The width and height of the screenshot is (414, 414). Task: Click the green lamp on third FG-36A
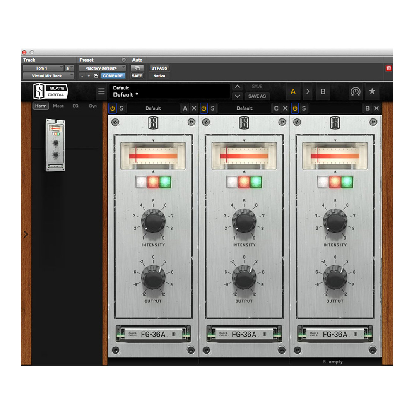(x=347, y=182)
